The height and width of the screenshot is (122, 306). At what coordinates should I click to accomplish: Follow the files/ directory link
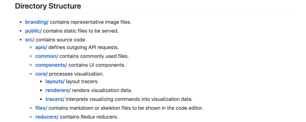point(41,108)
